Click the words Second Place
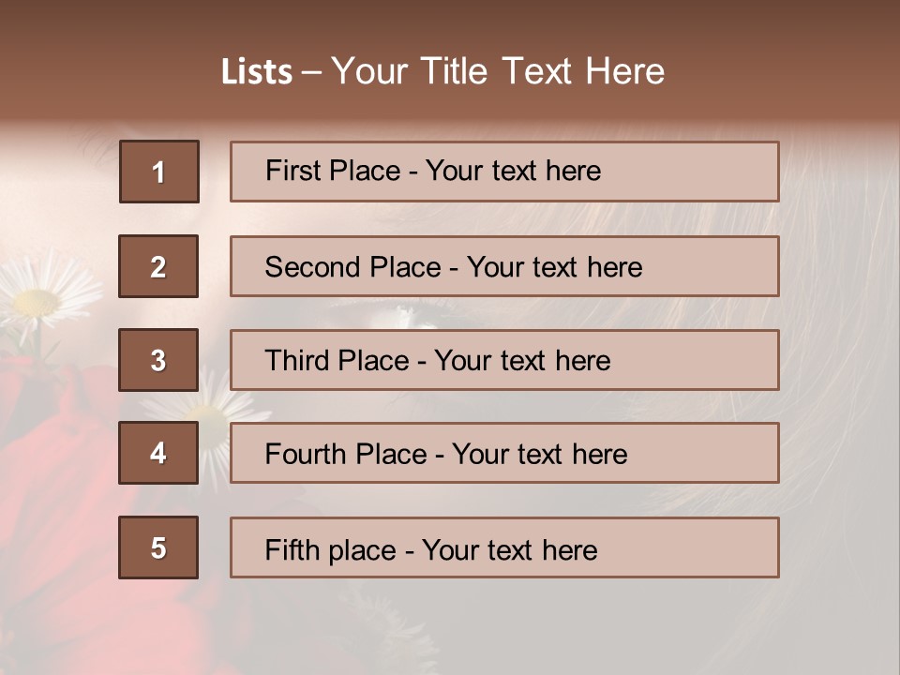The height and width of the screenshot is (675, 900). tap(353, 267)
